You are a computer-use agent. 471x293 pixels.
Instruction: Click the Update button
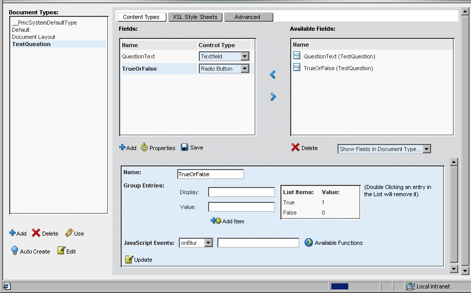point(129,260)
